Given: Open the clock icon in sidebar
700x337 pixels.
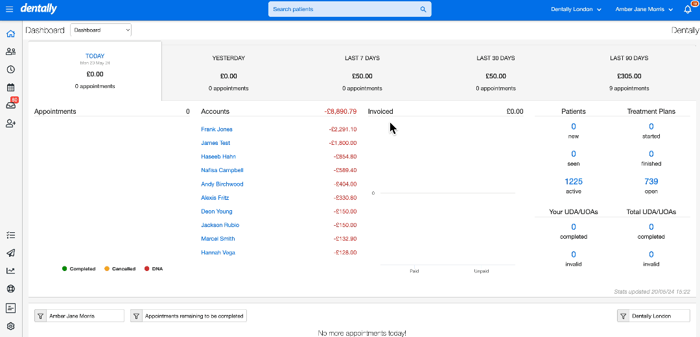Looking at the screenshot, I should click(11, 70).
